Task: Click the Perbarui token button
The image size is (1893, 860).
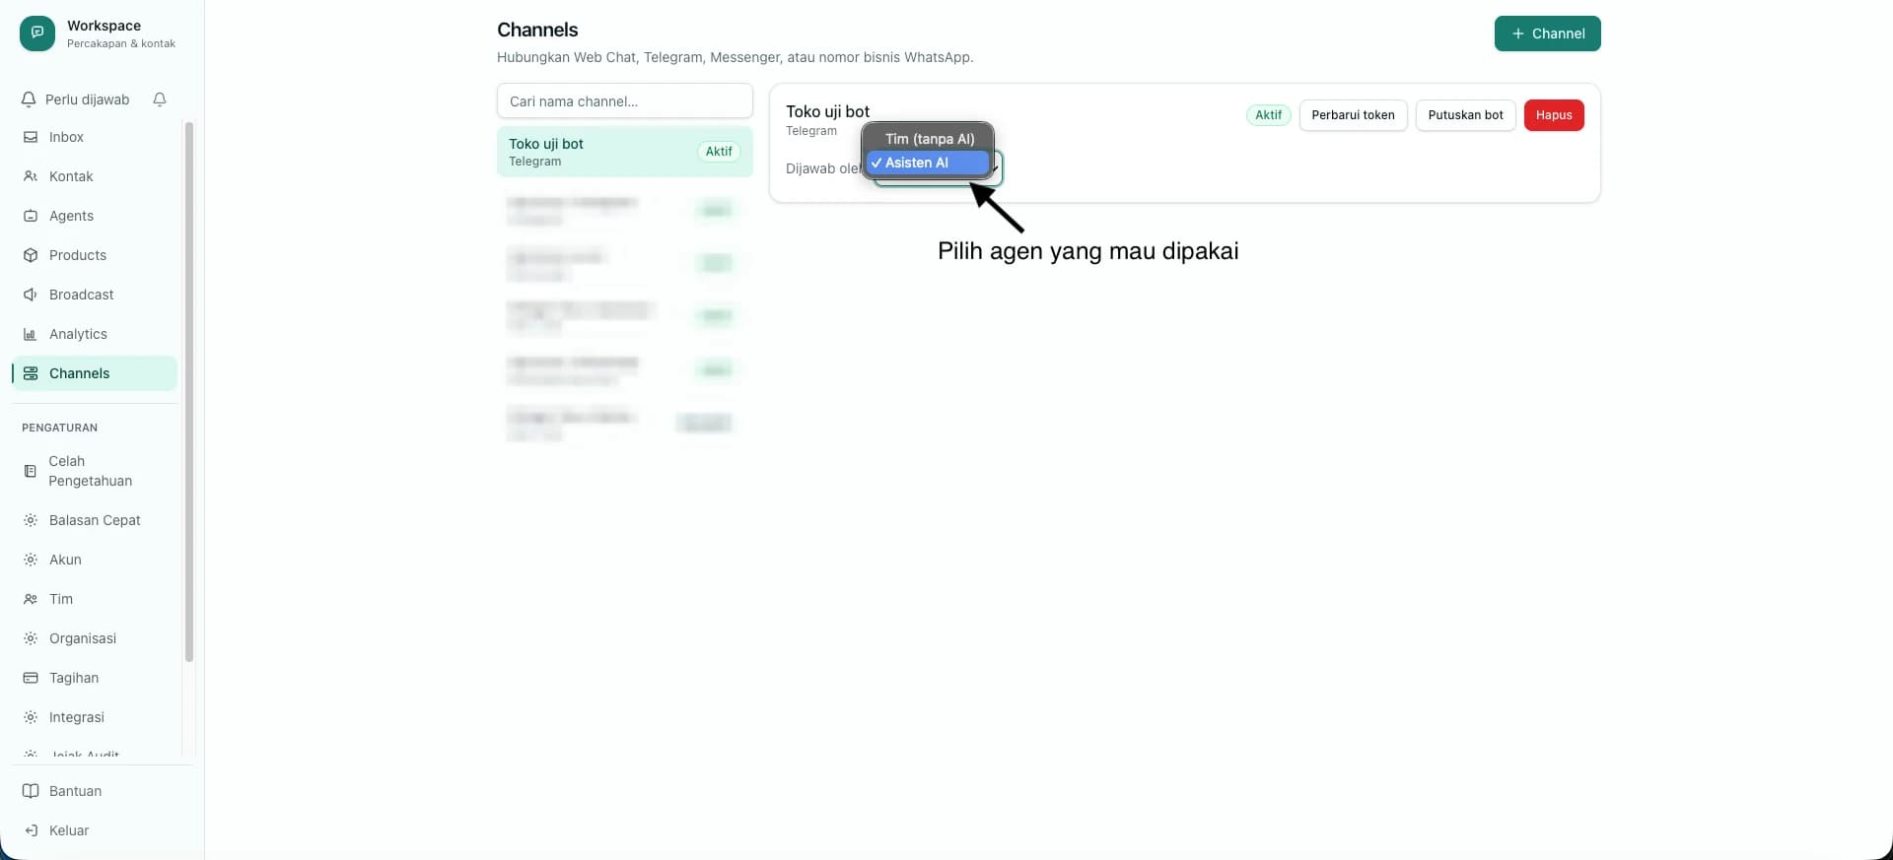Action: coord(1353,115)
